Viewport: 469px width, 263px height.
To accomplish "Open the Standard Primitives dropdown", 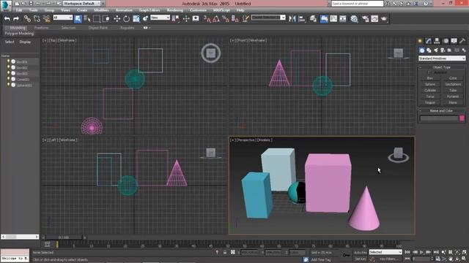I will point(442,58).
